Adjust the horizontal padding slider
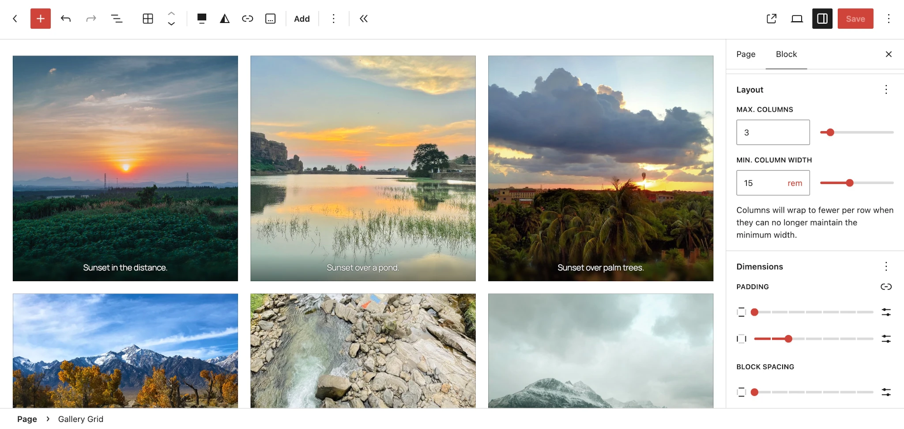 [x=814, y=339]
